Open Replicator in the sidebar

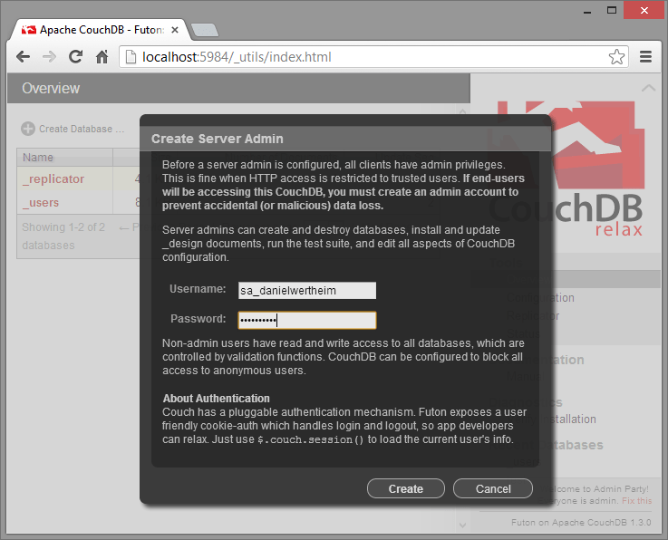[533, 316]
